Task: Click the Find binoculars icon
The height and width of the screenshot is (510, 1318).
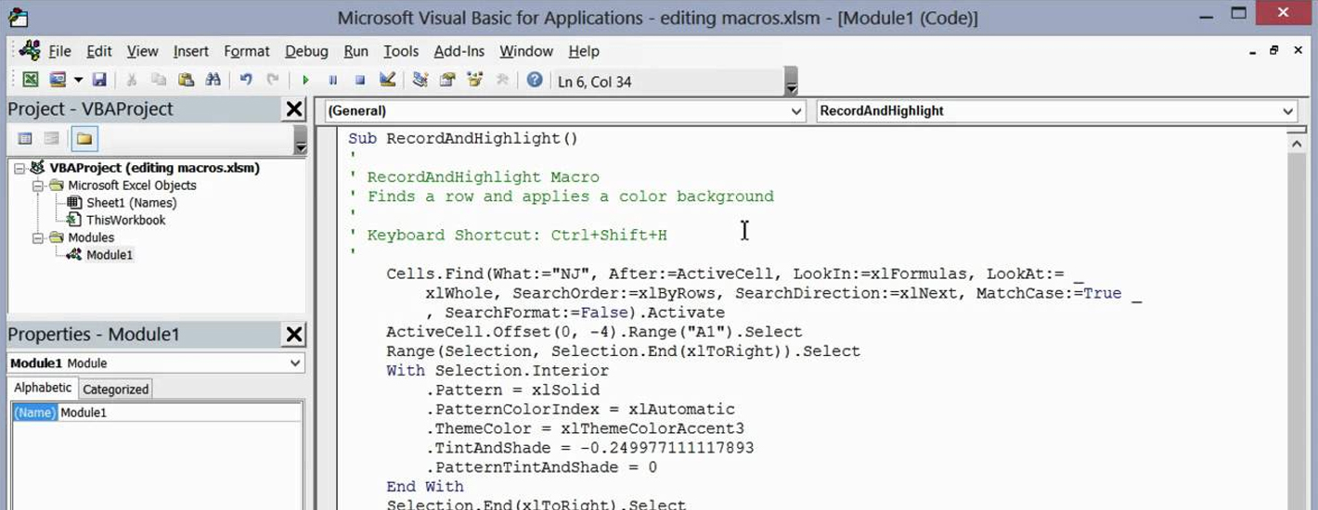Action: (x=213, y=81)
